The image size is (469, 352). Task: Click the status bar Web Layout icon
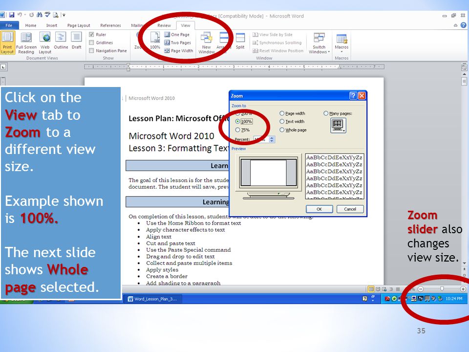tap(384, 289)
